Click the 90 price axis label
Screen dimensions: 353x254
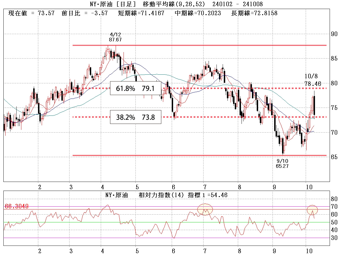[334, 34]
